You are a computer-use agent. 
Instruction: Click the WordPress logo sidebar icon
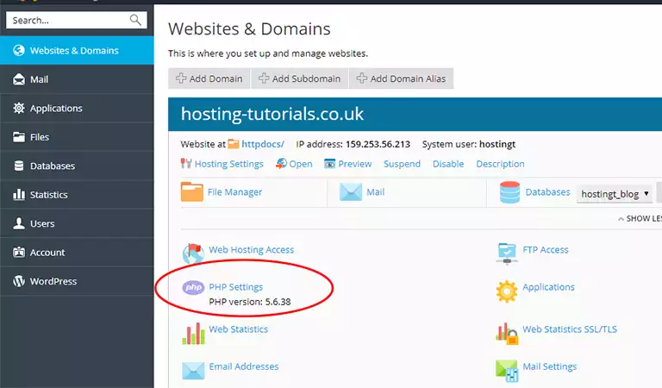coord(19,281)
